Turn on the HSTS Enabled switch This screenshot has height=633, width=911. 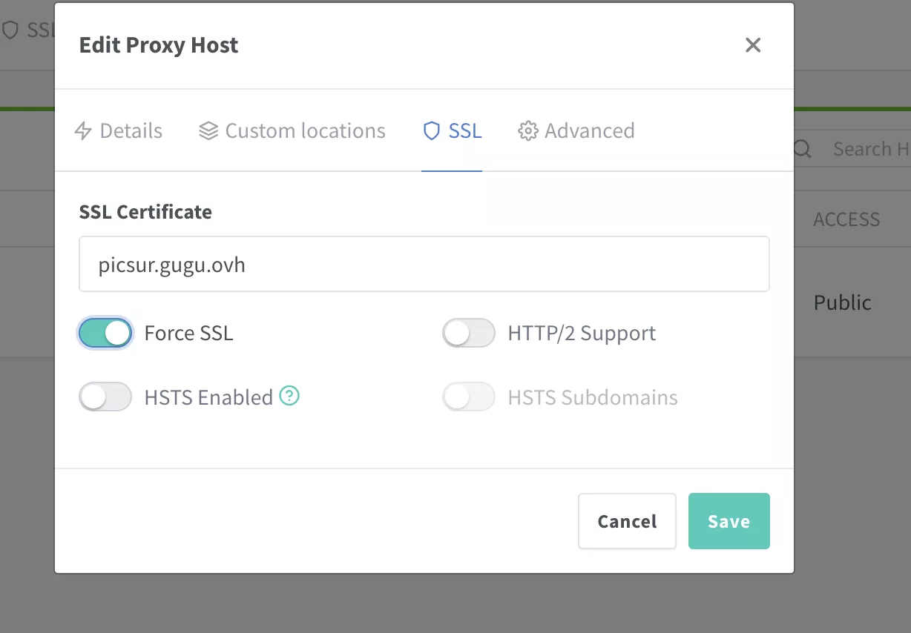coord(105,397)
